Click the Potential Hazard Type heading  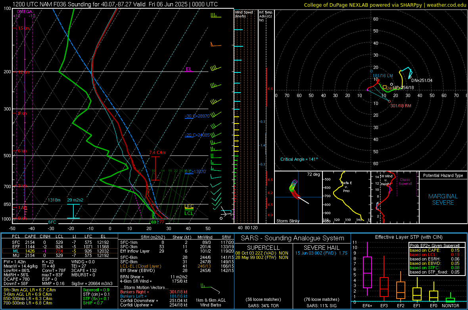(x=443, y=175)
